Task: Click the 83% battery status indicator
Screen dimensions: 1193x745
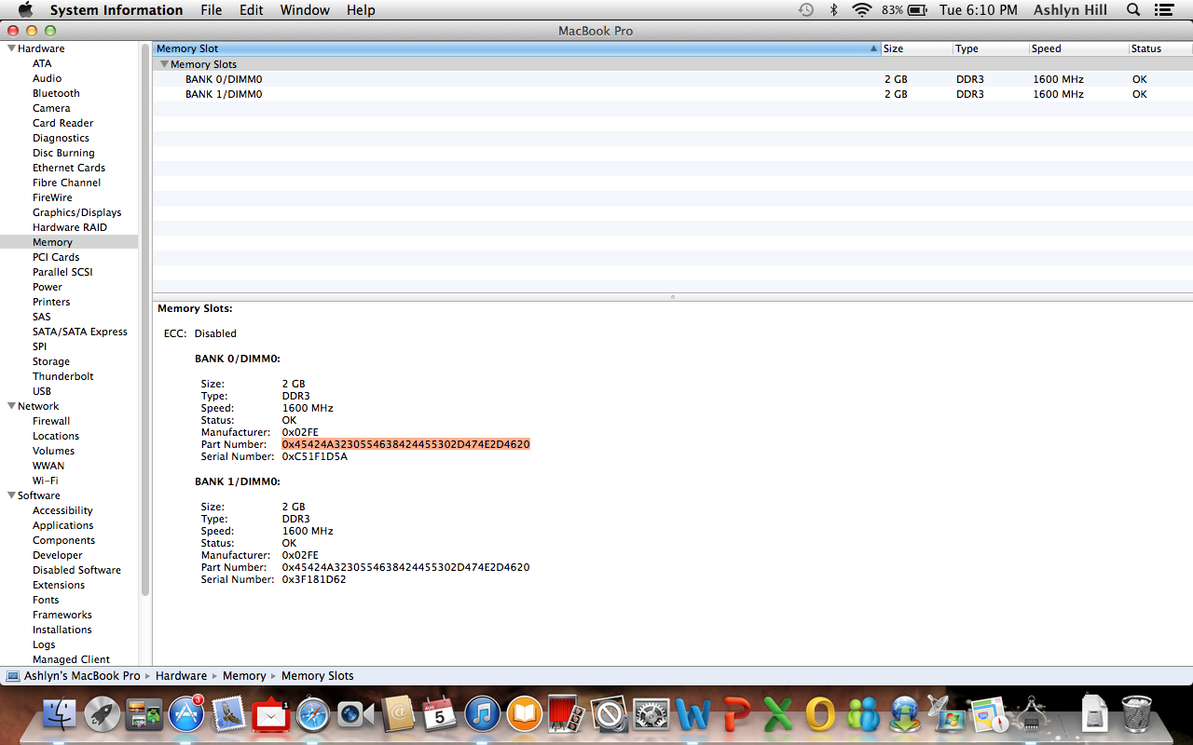Action: coord(904,10)
